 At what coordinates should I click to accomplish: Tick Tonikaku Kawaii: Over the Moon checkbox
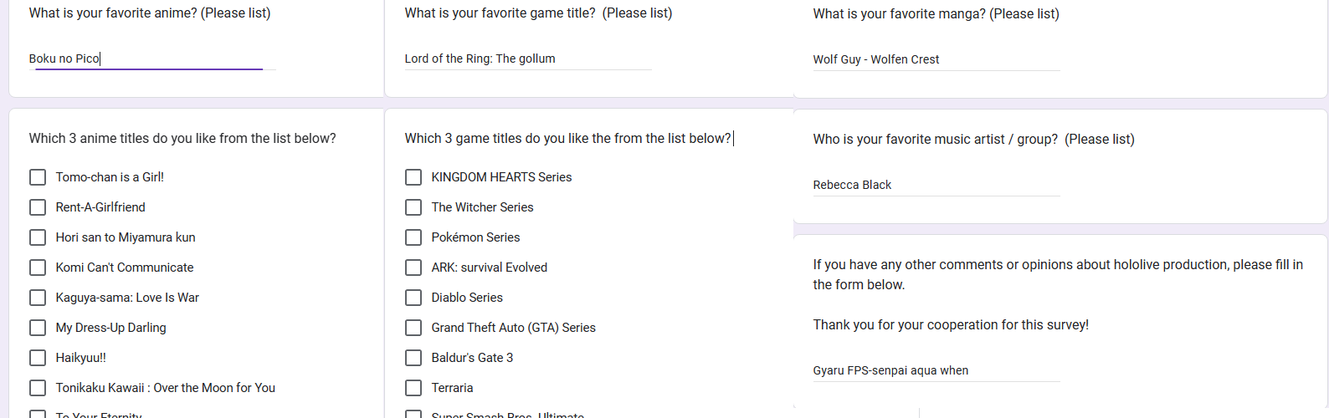[38, 388]
